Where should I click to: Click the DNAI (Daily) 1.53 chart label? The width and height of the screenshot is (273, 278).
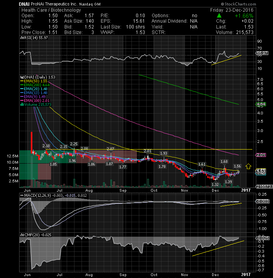click(38, 77)
